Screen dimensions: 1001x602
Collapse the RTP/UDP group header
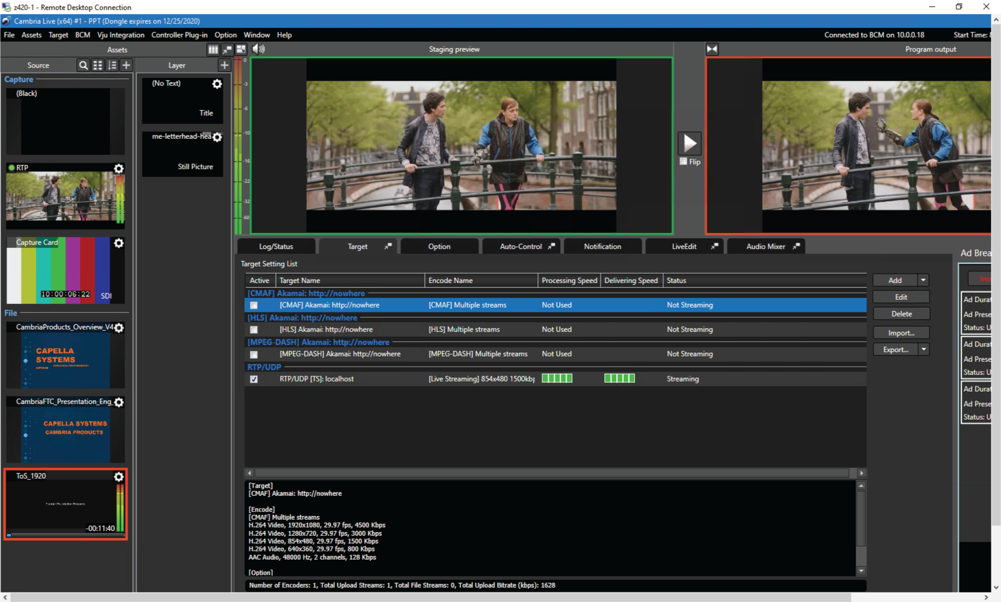(264, 367)
